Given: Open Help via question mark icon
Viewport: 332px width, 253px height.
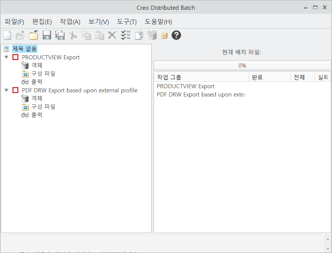Looking at the screenshot, I should point(176,35).
